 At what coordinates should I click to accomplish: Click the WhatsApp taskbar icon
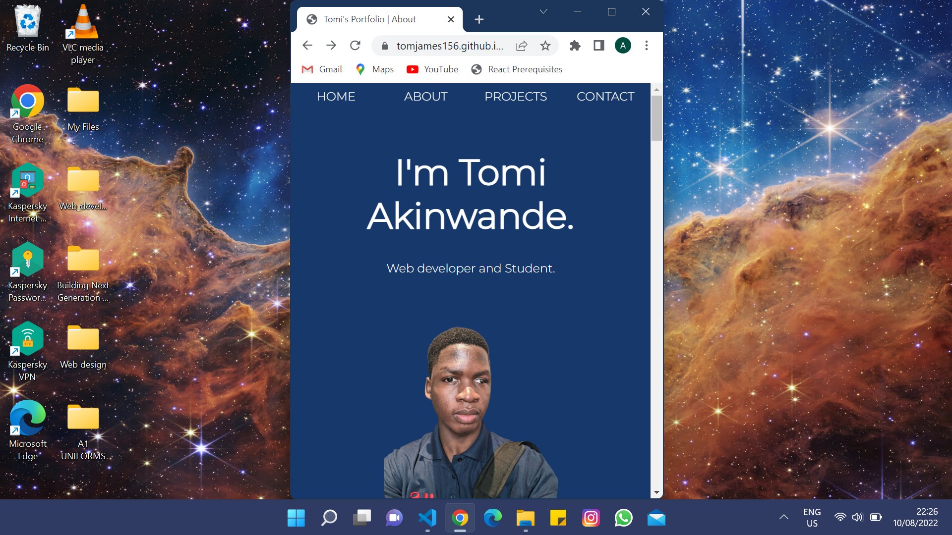click(624, 519)
